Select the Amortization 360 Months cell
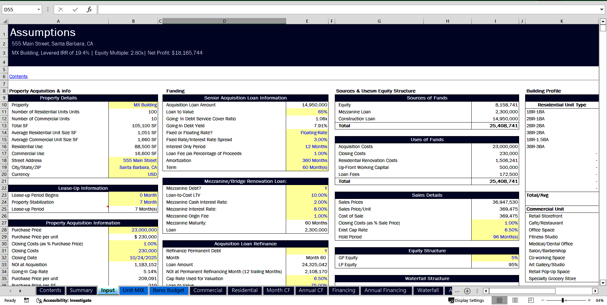 pyautogui.click(x=307, y=160)
